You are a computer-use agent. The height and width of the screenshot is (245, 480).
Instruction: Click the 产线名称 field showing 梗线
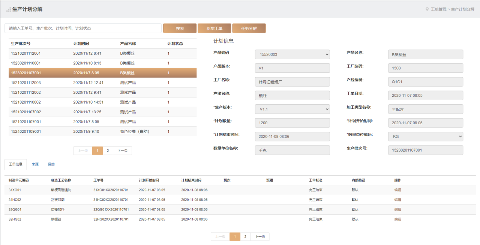tap(292, 96)
